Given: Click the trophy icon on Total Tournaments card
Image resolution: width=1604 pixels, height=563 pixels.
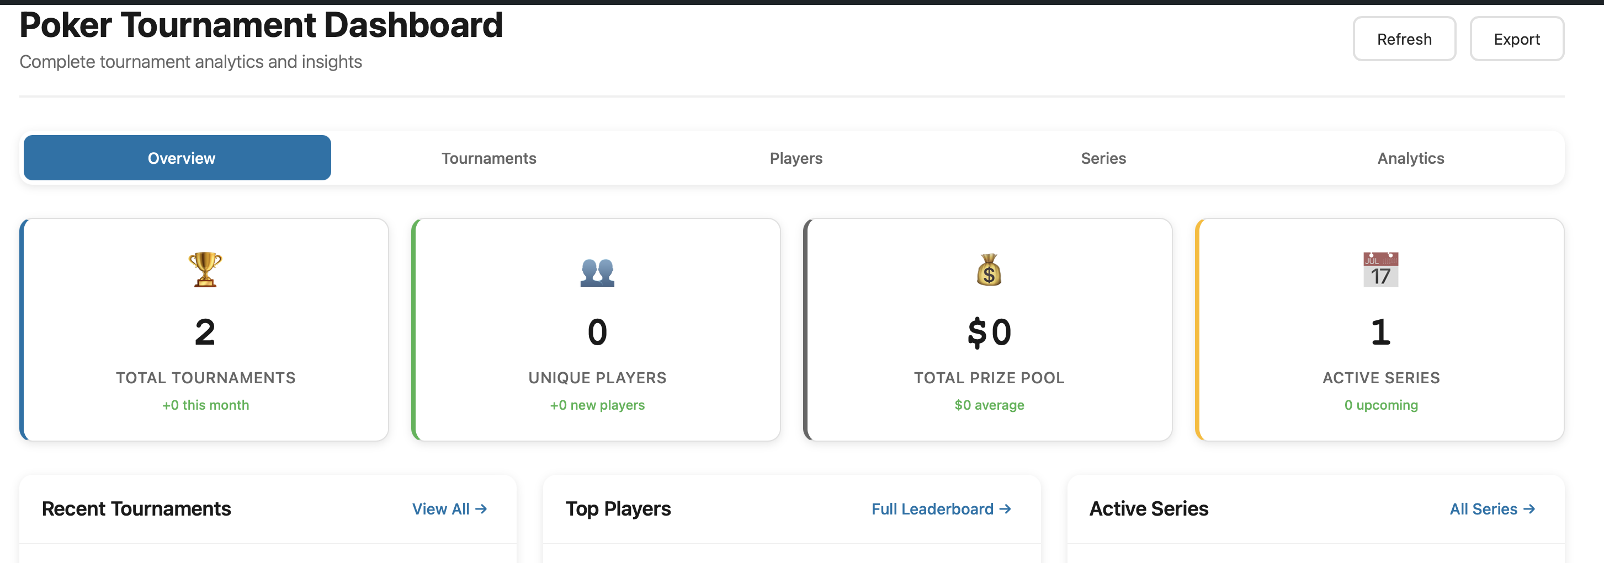Looking at the screenshot, I should click(x=204, y=270).
